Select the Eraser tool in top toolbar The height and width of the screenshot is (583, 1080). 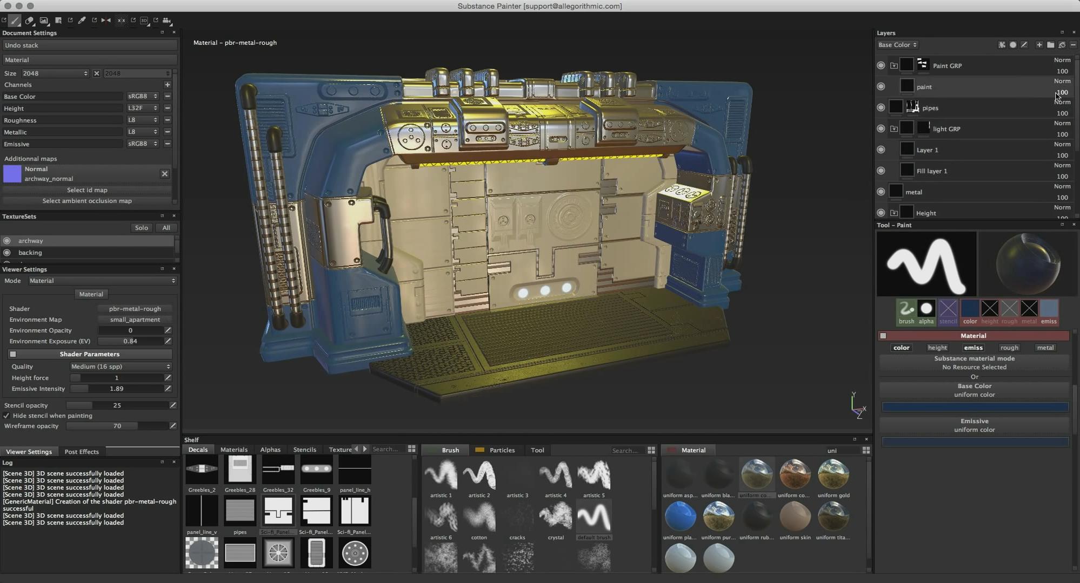pyautogui.click(x=29, y=21)
